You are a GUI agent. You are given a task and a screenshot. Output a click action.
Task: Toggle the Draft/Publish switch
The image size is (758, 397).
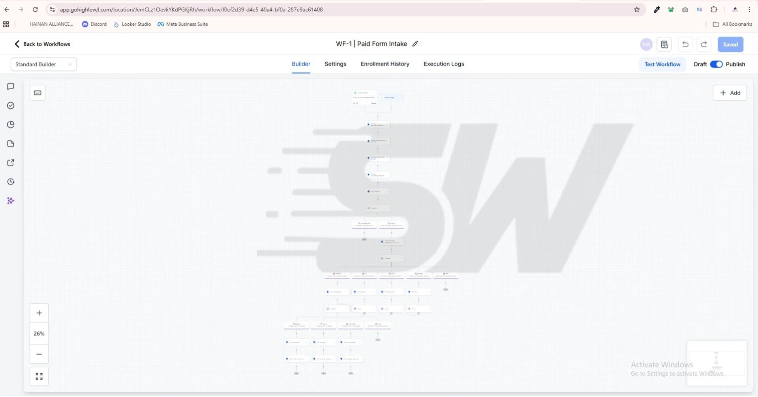pyautogui.click(x=716, y=64)
